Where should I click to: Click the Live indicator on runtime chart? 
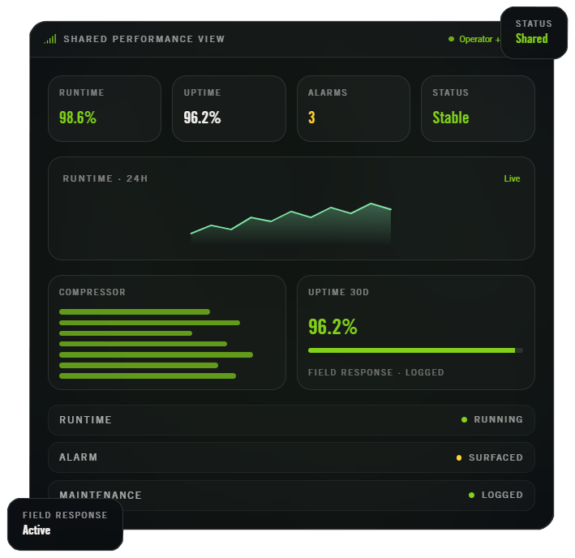[512, 178]
